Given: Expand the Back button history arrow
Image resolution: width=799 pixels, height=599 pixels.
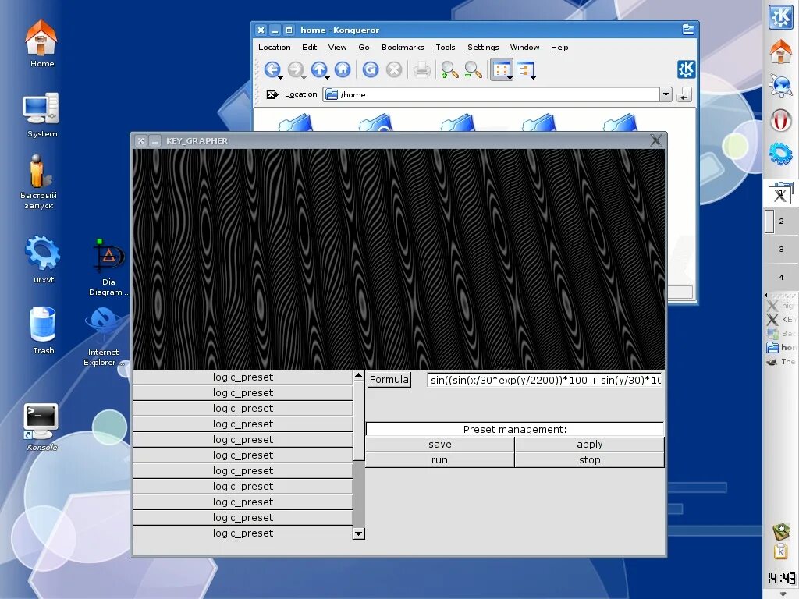Looking at the screenshot, I should tap(281, 76).
